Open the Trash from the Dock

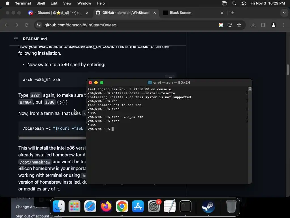(231, 206)
